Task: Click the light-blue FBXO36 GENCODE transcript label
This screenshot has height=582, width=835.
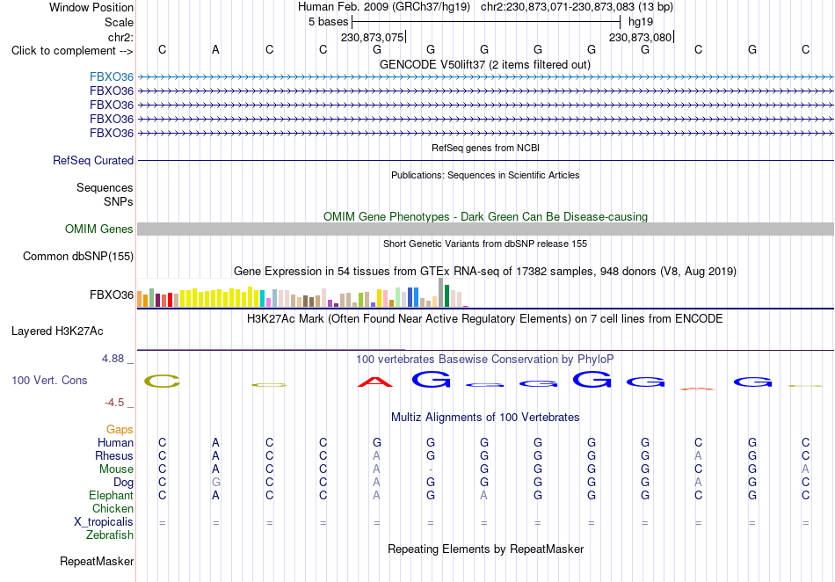Action: click(x=112, y=76)
